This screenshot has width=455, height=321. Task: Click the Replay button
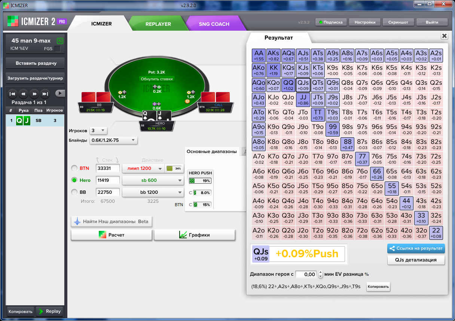[x=49, y=311]
